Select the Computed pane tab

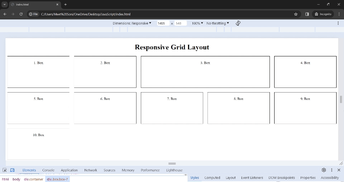(x=212, y=178)
